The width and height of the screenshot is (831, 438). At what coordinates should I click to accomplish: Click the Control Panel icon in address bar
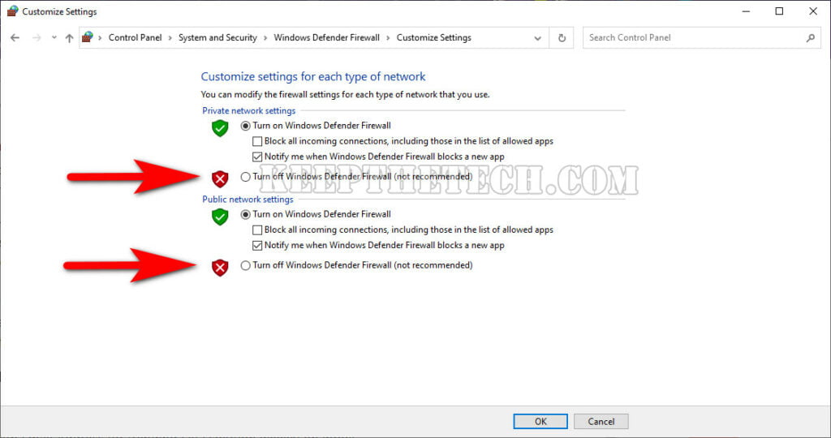pyautogui.click(x=88, y=37)
